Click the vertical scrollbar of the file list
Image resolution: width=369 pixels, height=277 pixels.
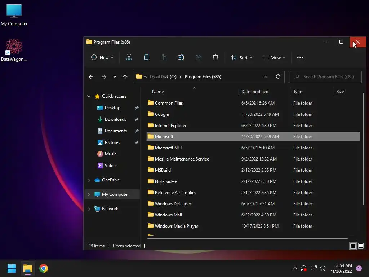(363, 150)
